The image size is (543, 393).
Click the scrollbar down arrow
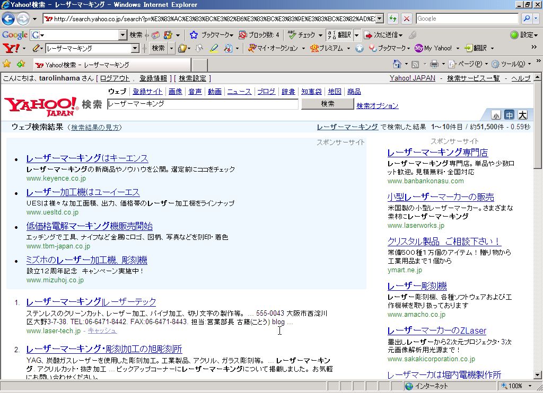pos(537,374)
